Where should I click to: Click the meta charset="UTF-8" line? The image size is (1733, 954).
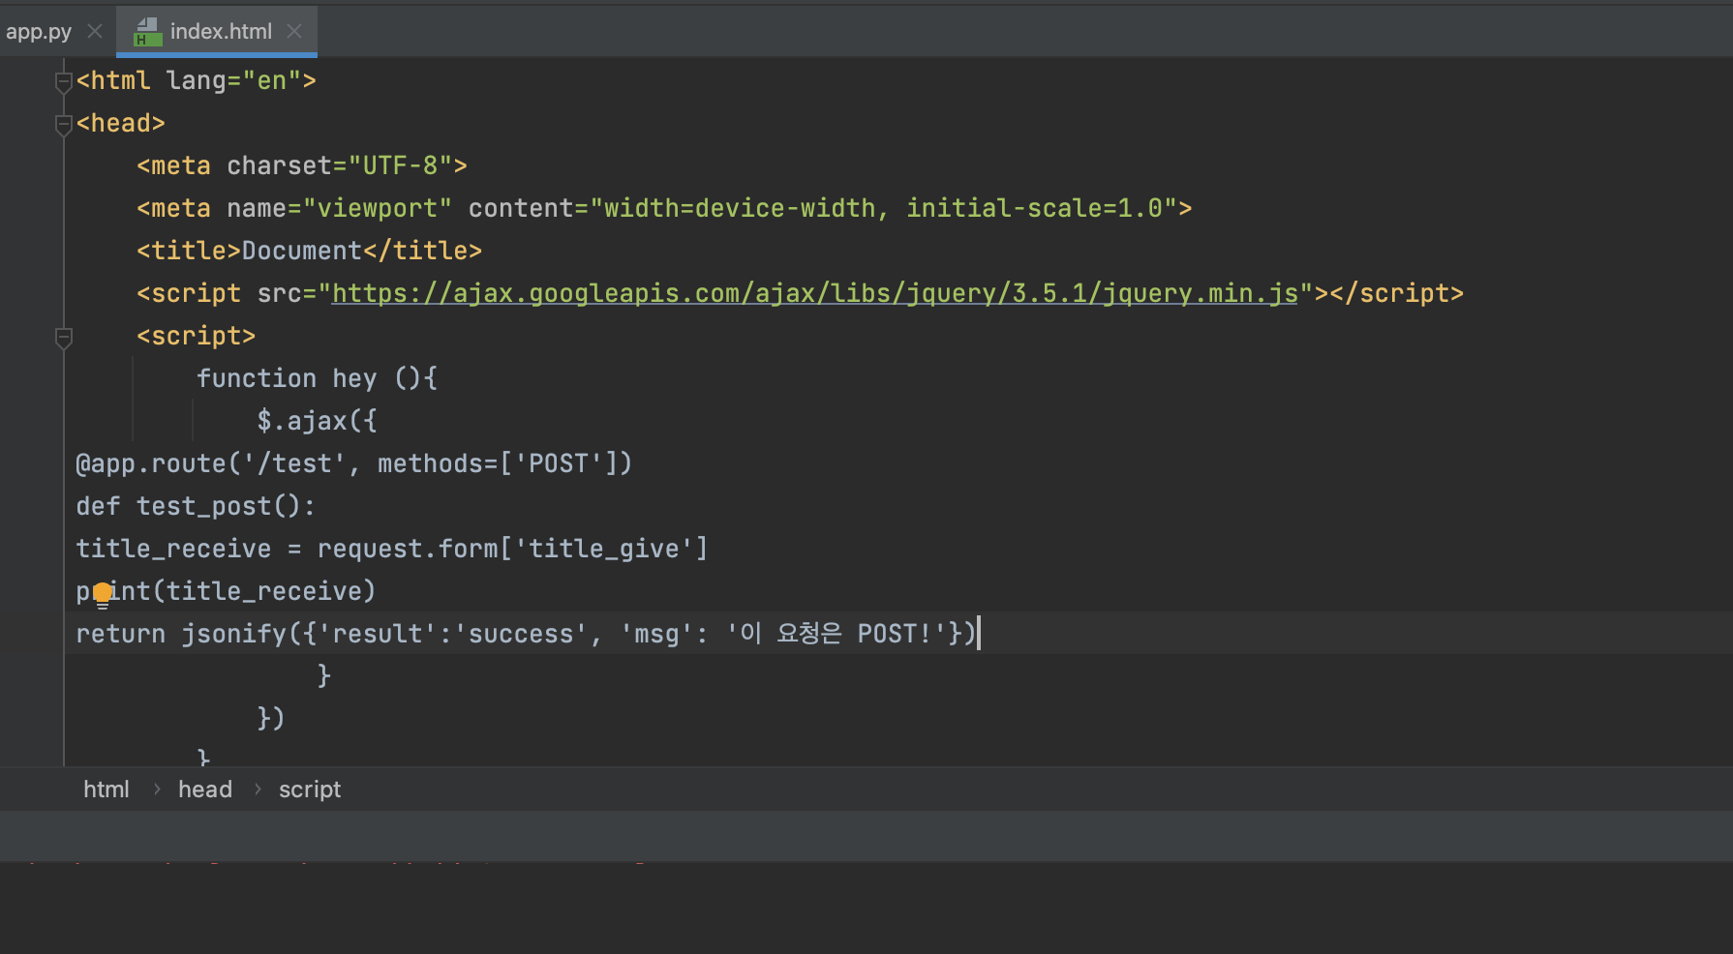[x=302, y=165]
